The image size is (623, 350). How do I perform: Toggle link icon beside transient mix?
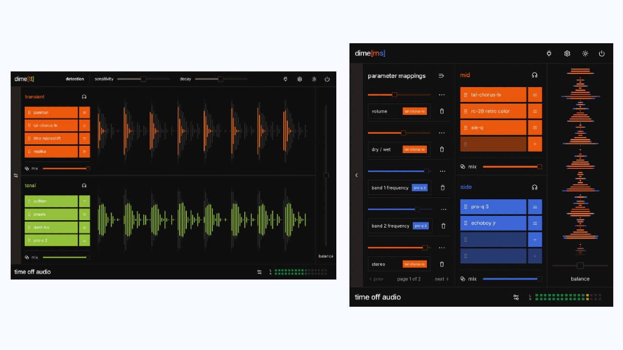pos(27,169)
